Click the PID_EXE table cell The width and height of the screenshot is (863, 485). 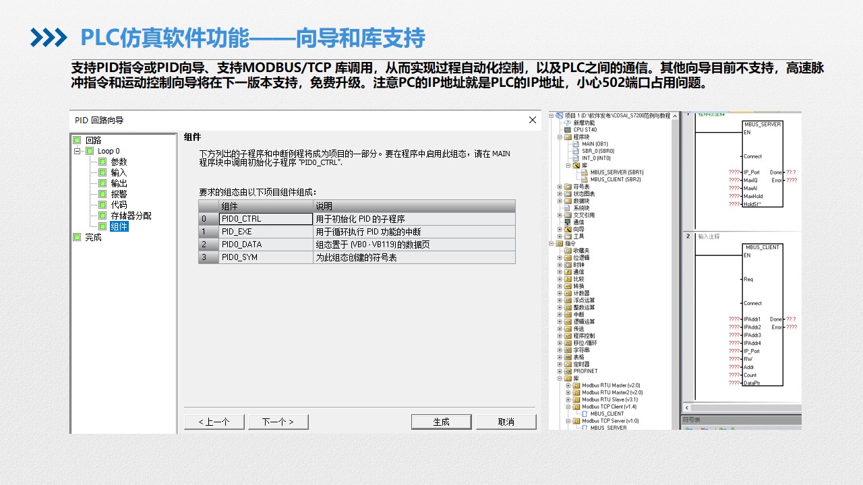point(266,232)
